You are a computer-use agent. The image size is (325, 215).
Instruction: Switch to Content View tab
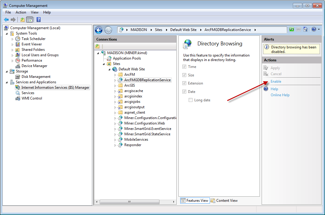click(x=224, y=201)
